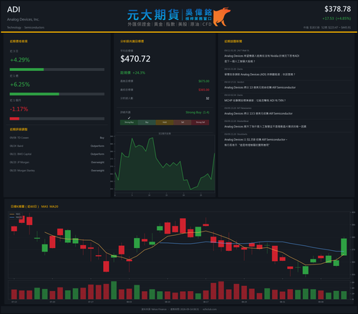Click the green progress bar under +6.25%
This screenshot has height=314, width=358.
coord(34,94)
